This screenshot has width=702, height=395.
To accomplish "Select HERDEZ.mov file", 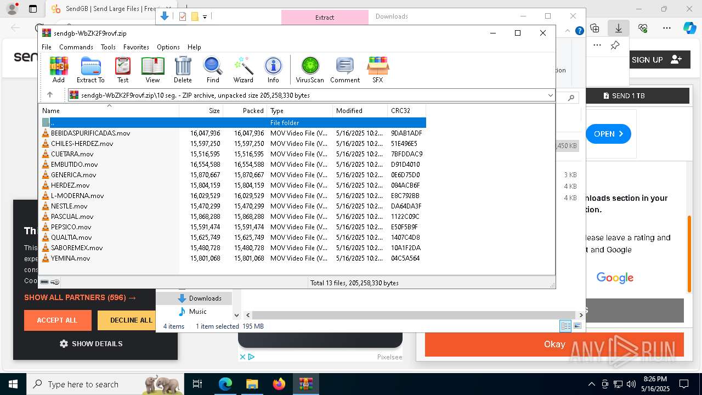I will 233,185.
